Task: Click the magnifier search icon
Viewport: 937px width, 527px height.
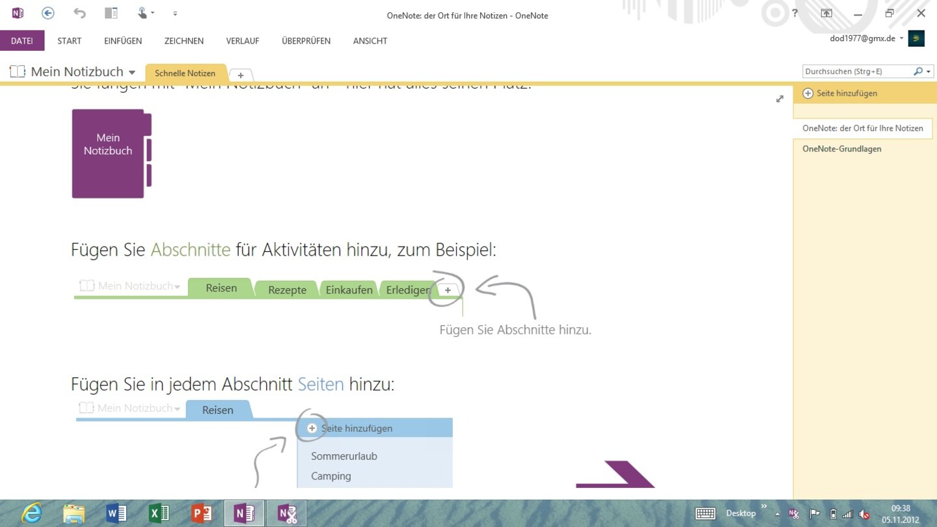Action: coord(918,72)
